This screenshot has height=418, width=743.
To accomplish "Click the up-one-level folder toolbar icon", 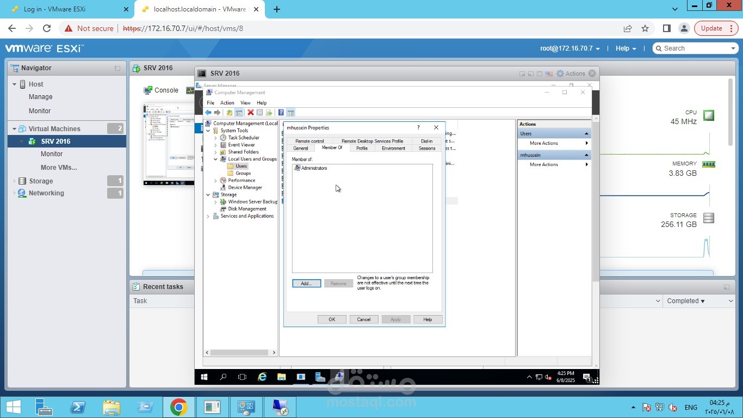I will [x=230, y=113].
